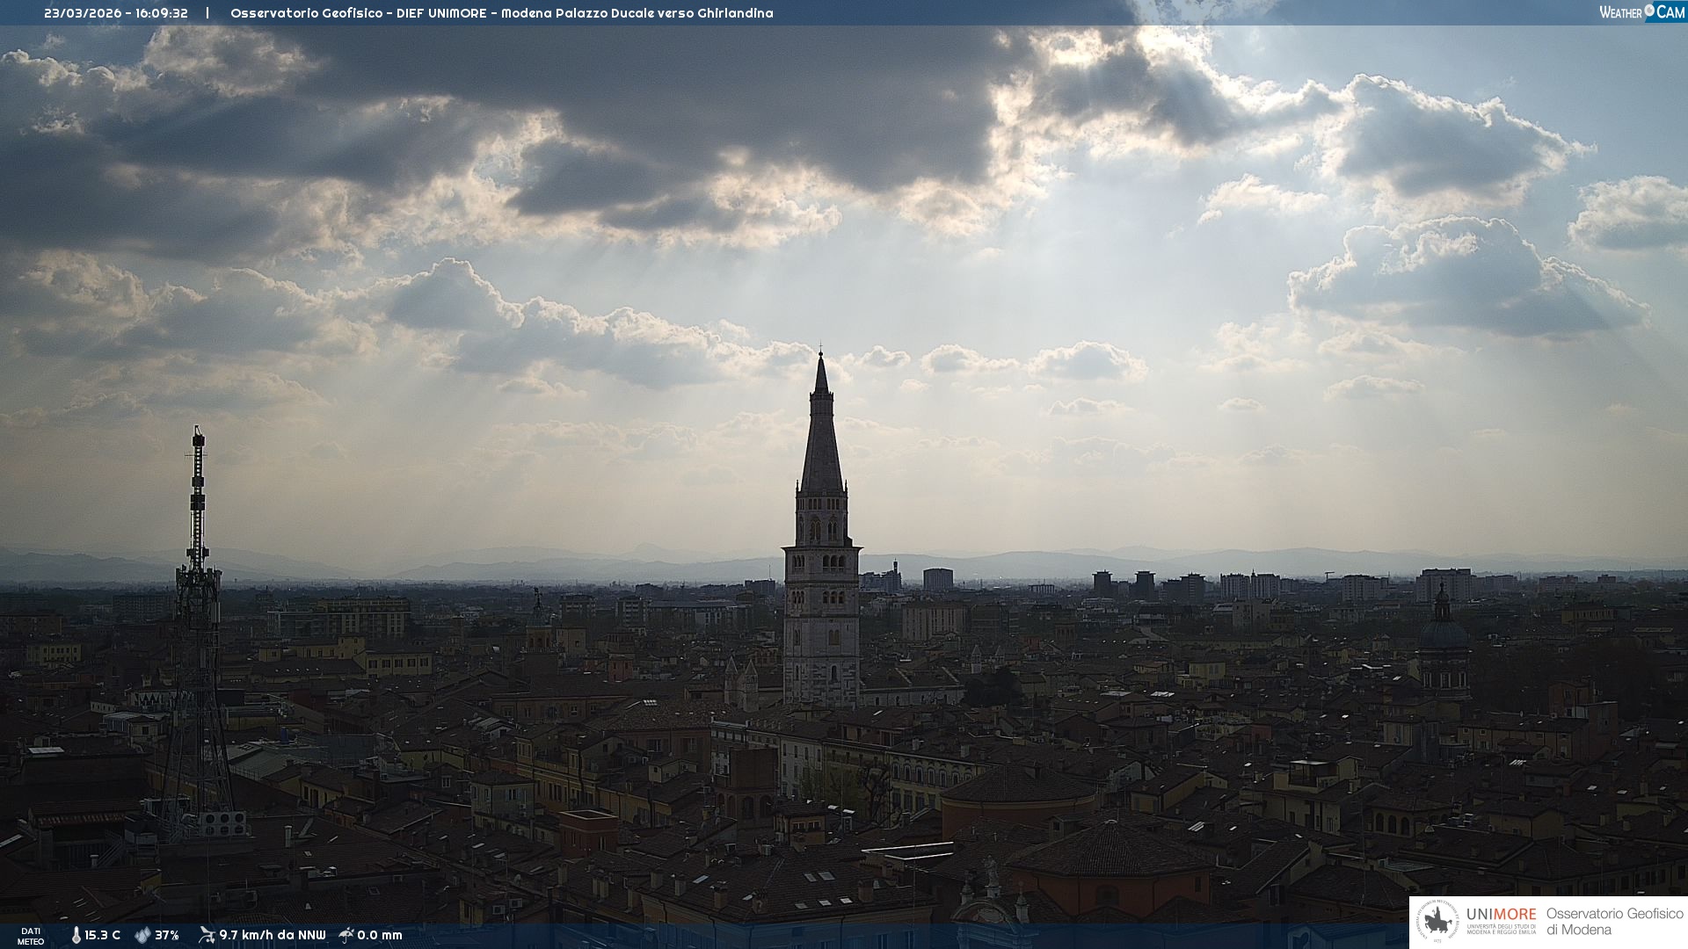
Task: Click Osservatorio Geofisico di Modena caption
Action: [x=1614, y=922]
